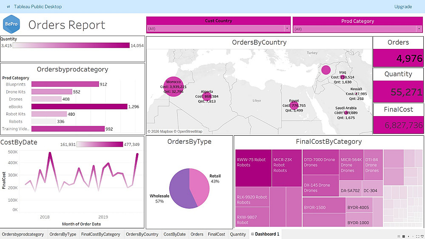Select the Drone Kits bar
Image resolution: width=425 pixels, height=239 pixels.
[x=52, y=92]
